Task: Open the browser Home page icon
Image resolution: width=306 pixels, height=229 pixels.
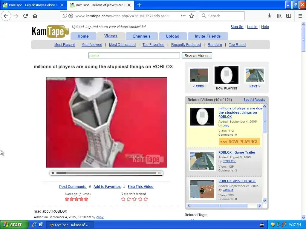Action: point(35,16)
